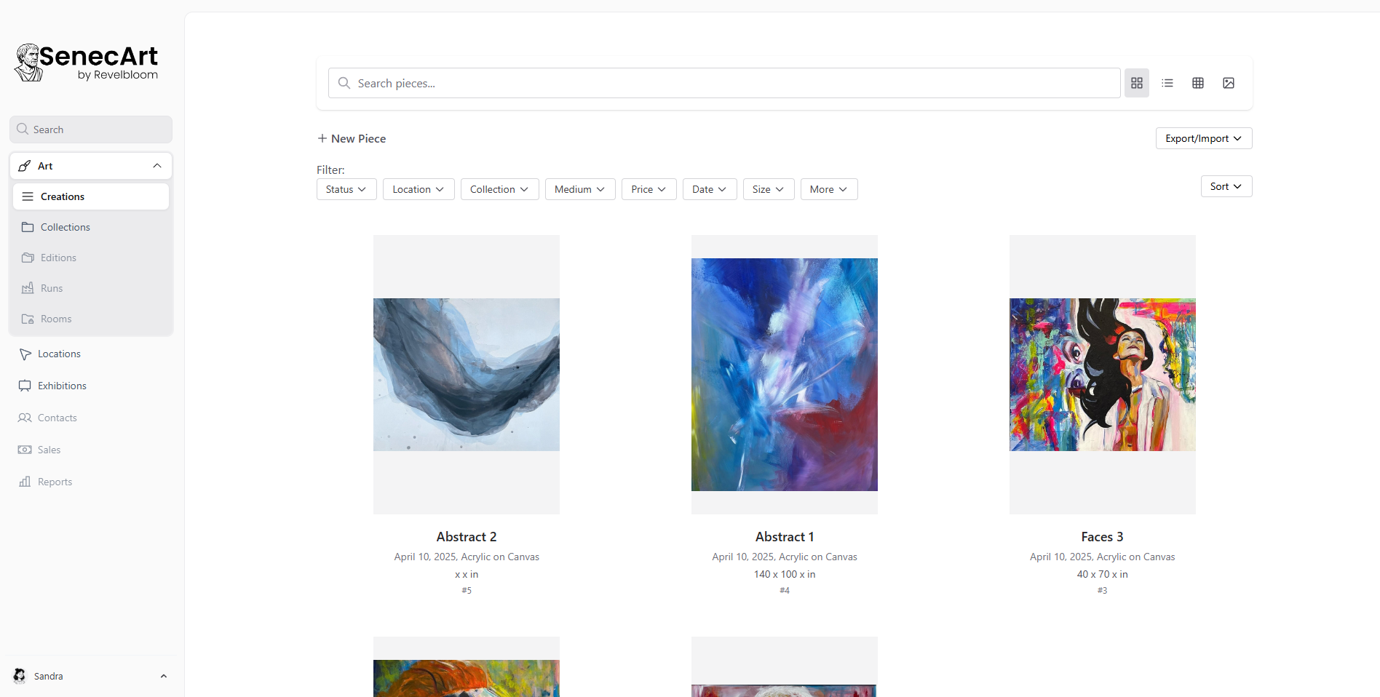The width and height of the screenshot is (1380, 697).
Task: Open Locations from the sidebar
Action: (x=59, y=354)
